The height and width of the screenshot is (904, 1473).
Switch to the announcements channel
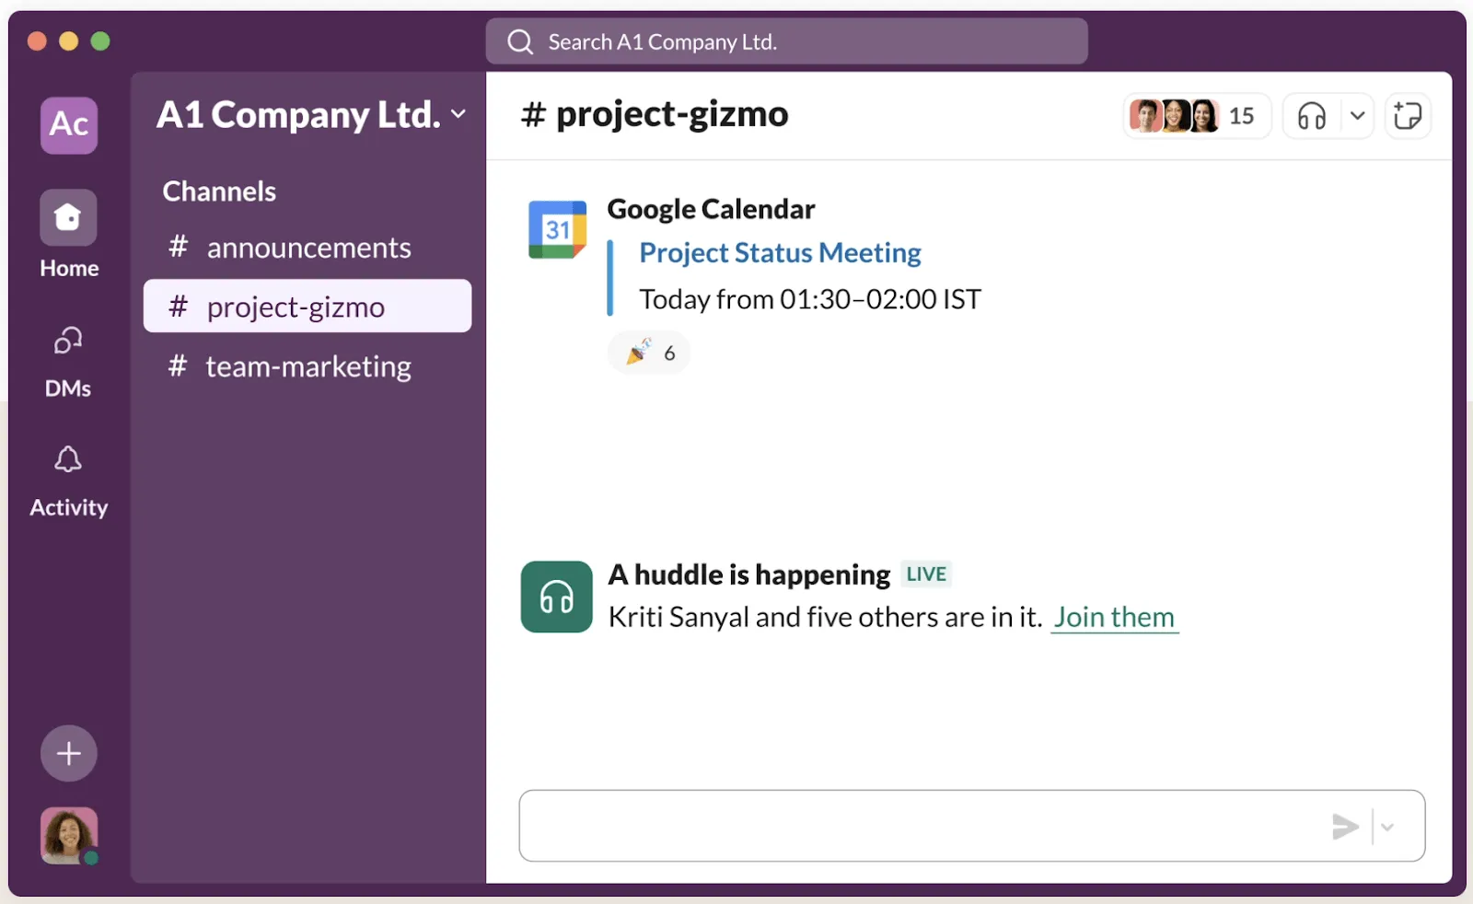307,248
